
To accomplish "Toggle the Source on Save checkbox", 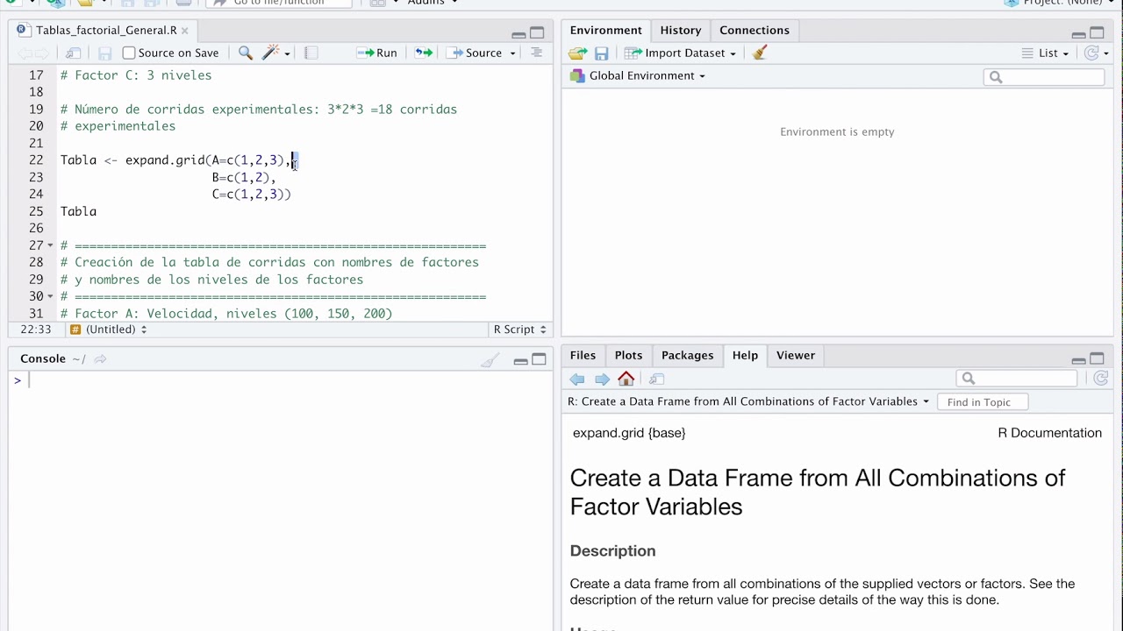I will point(129,53).
